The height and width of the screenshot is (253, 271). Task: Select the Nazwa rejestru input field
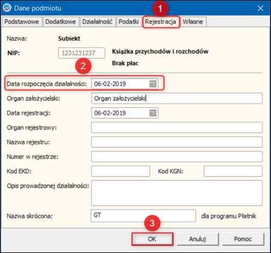pyautogui.click(x=176, y=142)
